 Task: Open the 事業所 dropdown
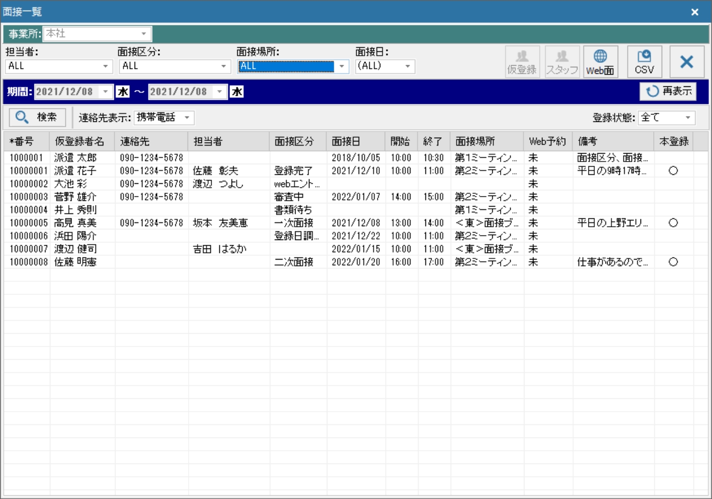pos(144,34)
